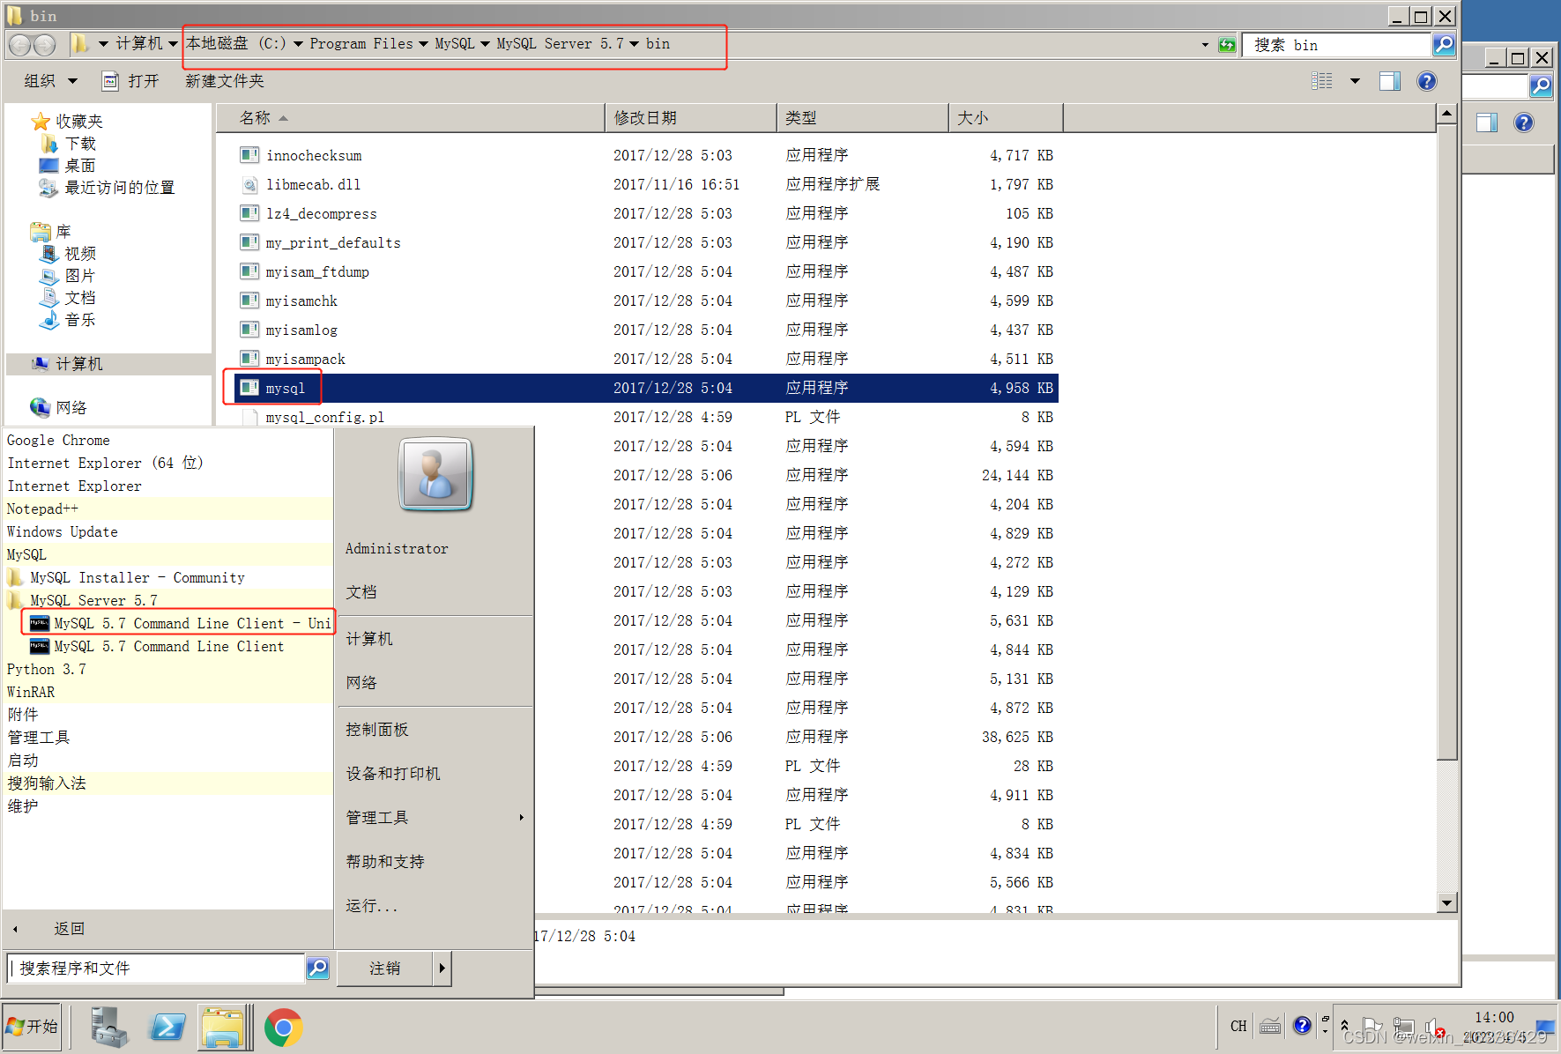This screenshot has width=1561, height=1054.
Task: Click the MySQL 5.7 Command Line Client - Unicode icon
Action: pos(40,623)
